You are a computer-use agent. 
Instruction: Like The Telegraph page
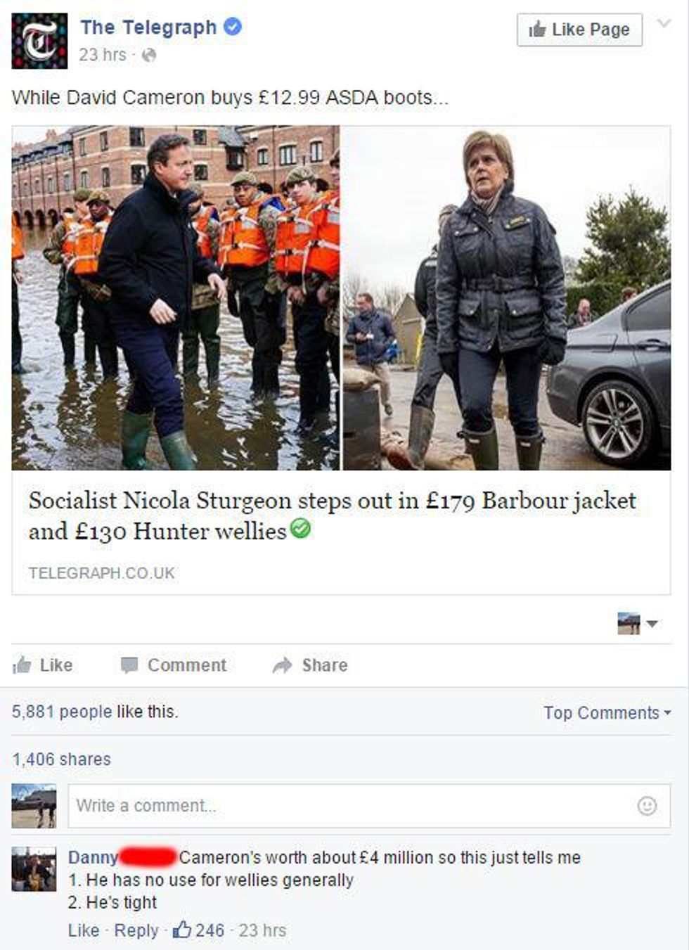click(x=579, y=30)
